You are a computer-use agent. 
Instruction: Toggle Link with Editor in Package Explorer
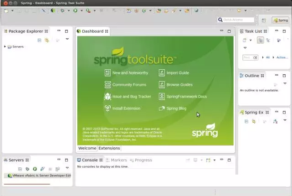pos(47,40)
